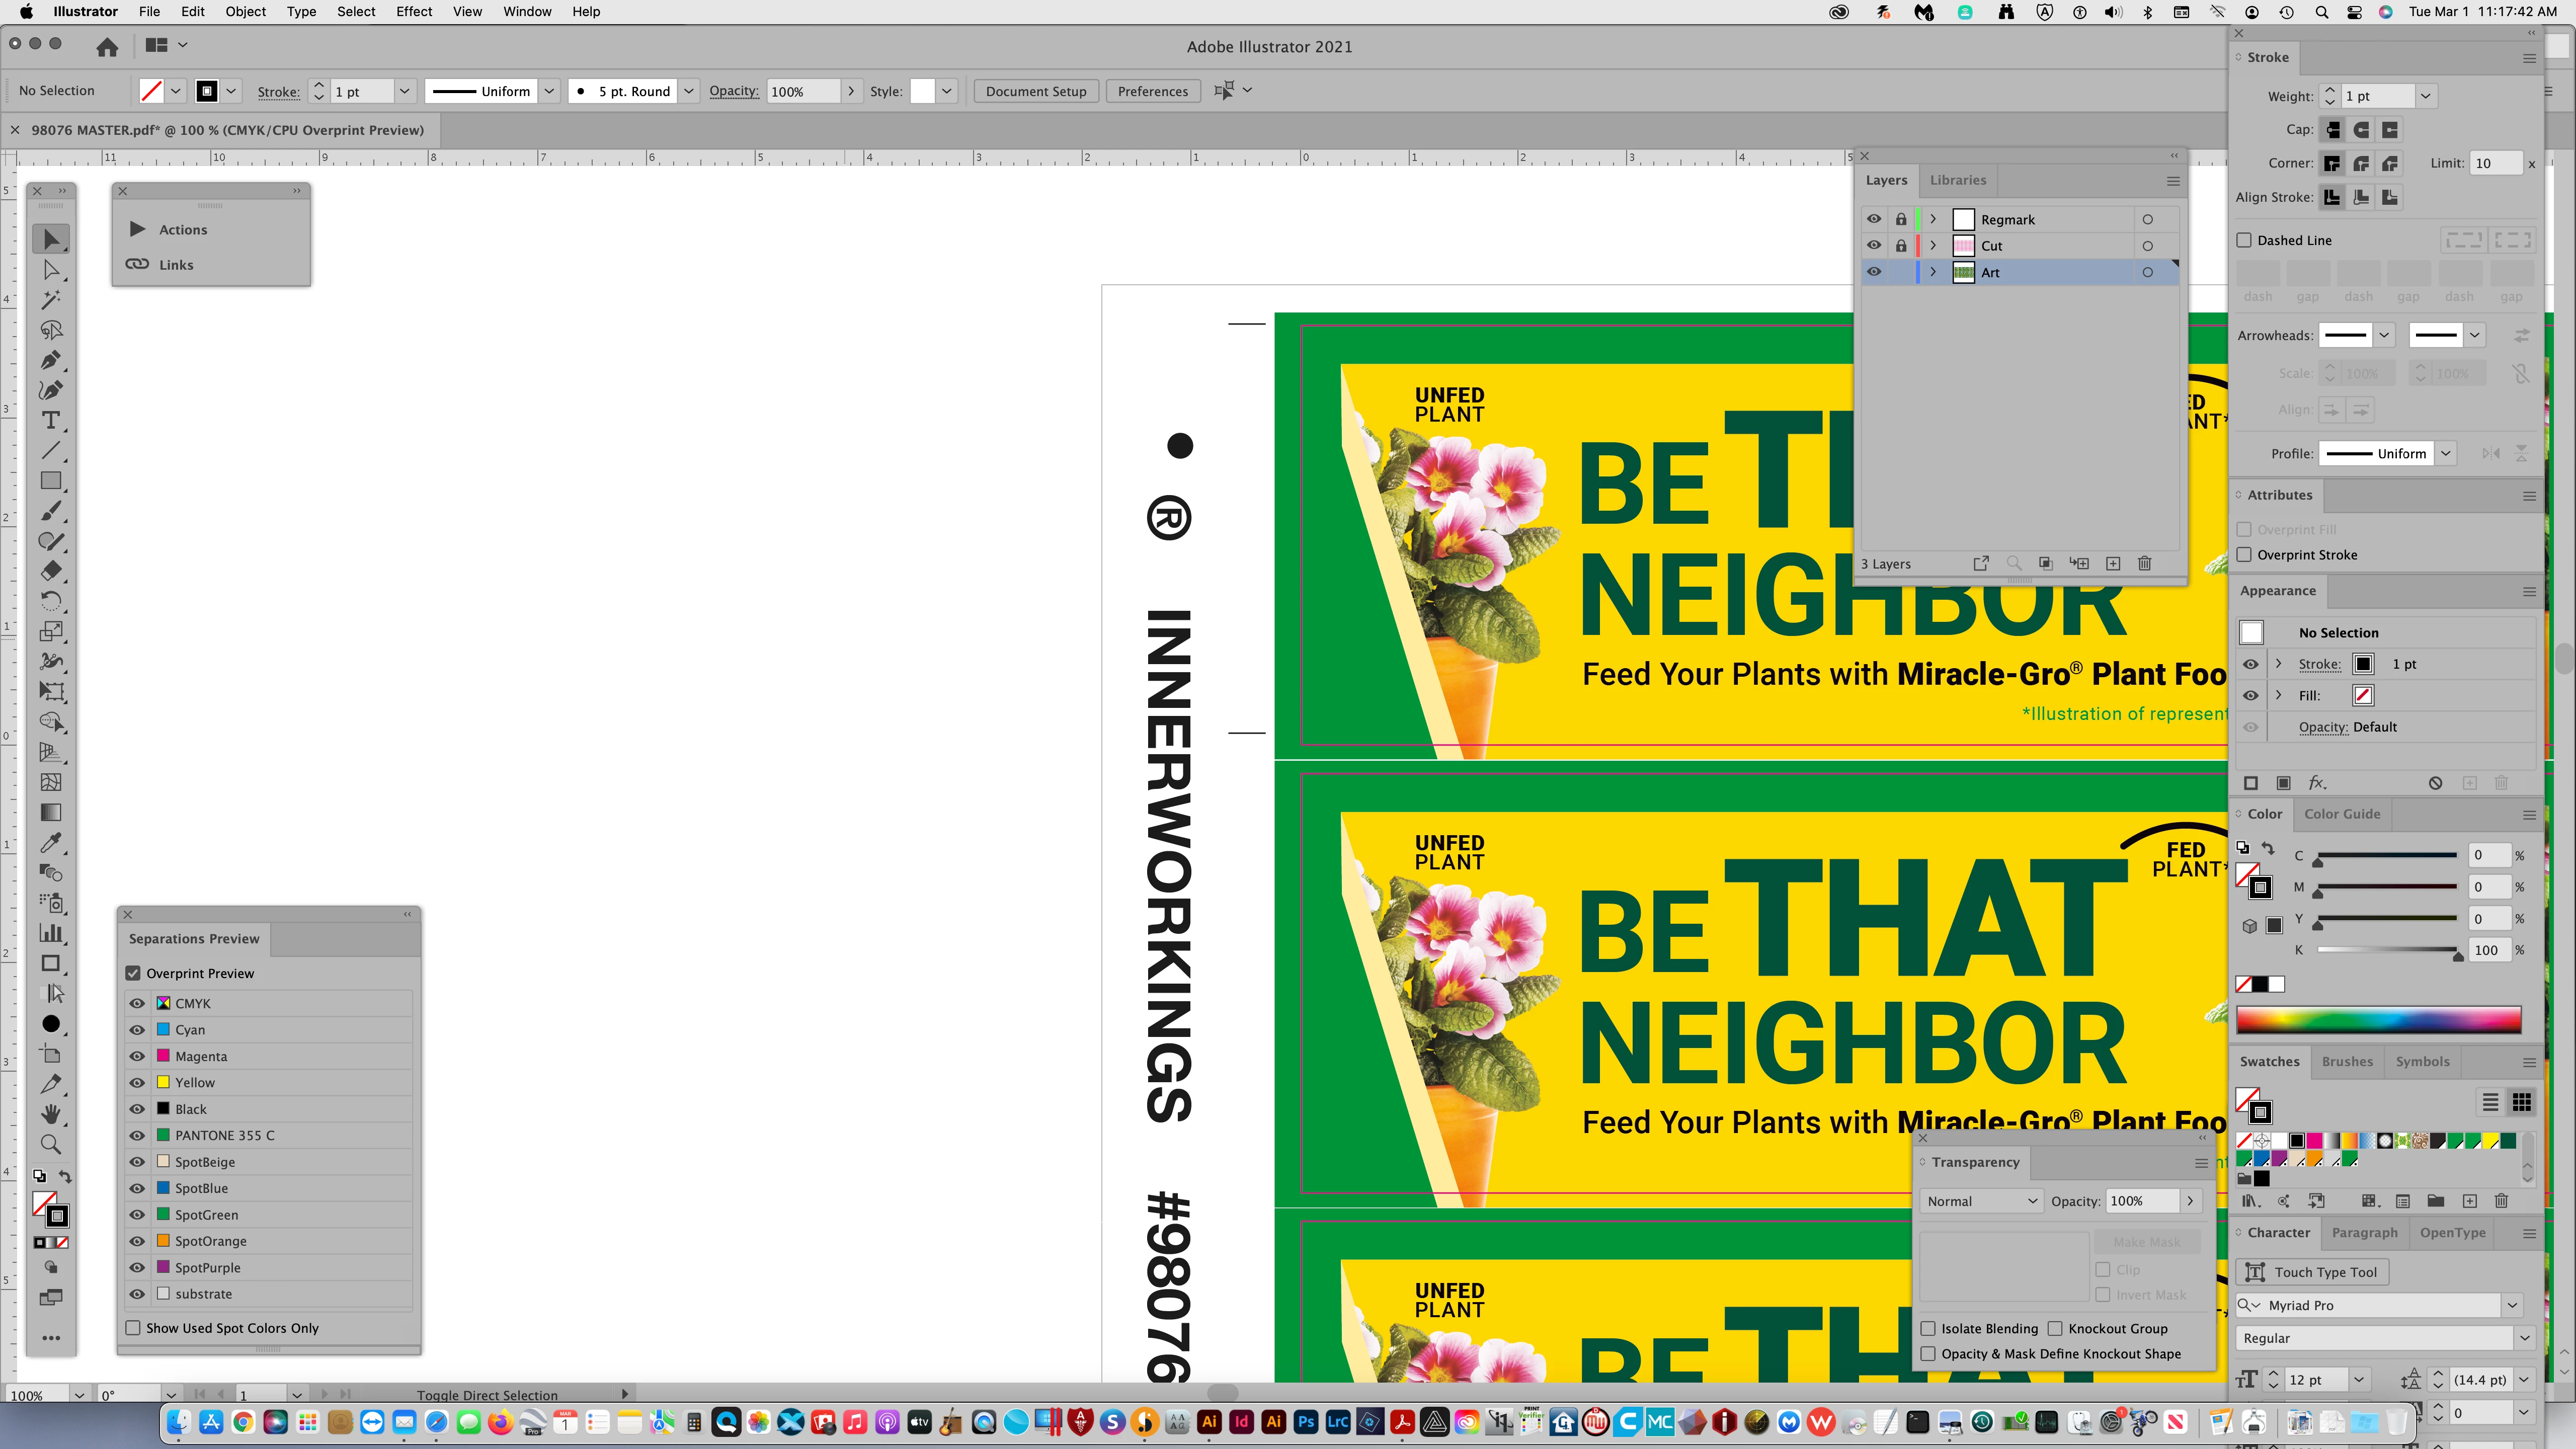This screenshot has height=1449, width=2576.
Task: Select the Eyedropper tool
Action: [x=51, y=843]
